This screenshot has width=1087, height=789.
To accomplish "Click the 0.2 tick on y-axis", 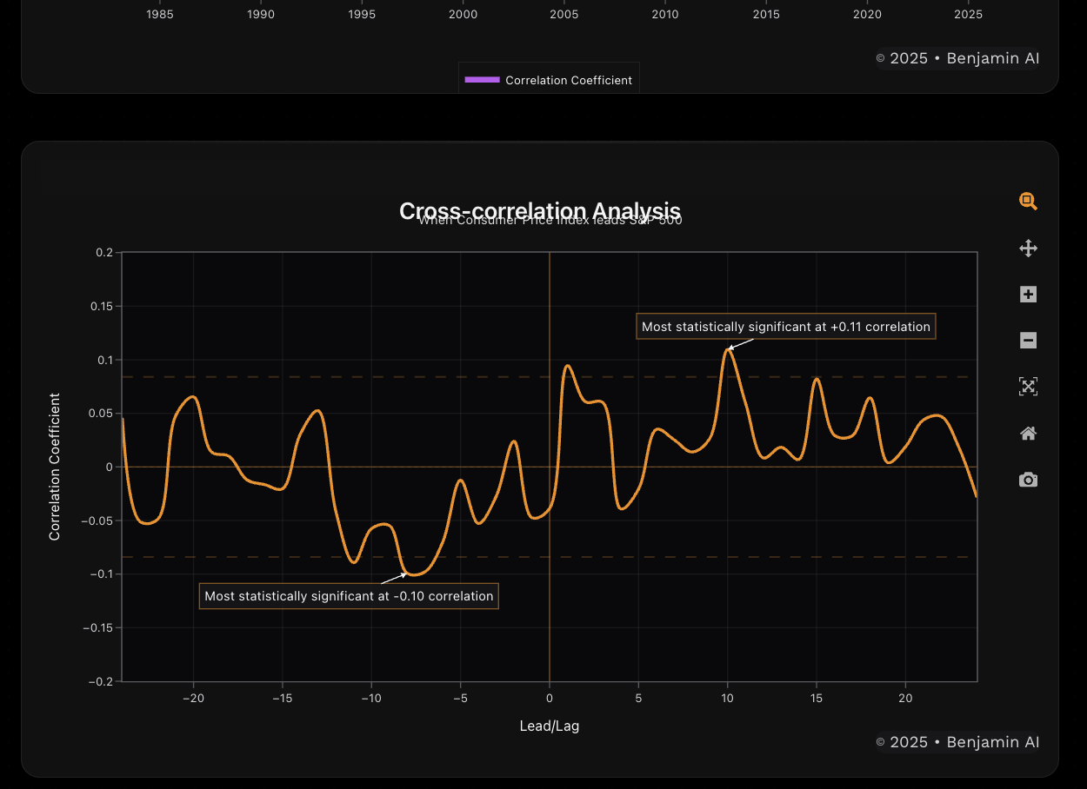I will click(x=103, y=253).
